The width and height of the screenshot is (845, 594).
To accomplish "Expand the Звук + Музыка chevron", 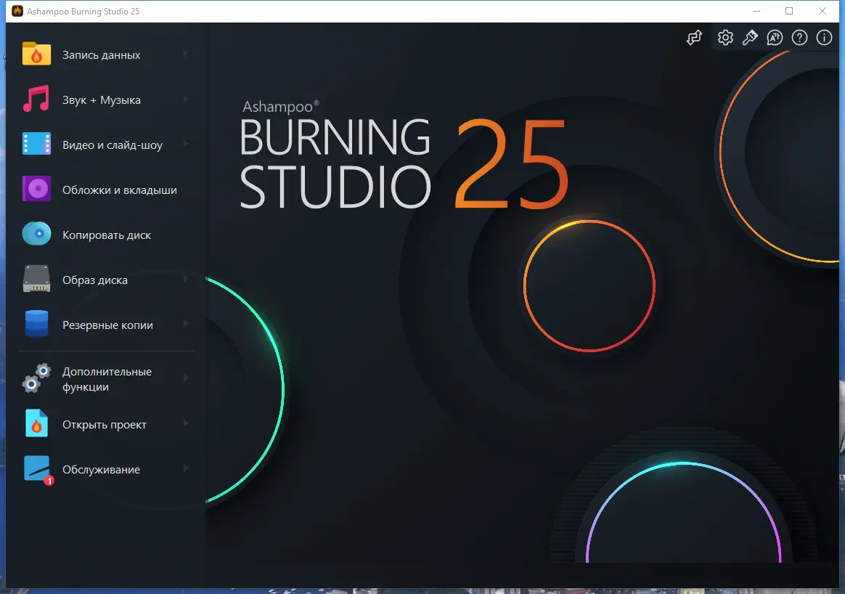I will 187,99.
